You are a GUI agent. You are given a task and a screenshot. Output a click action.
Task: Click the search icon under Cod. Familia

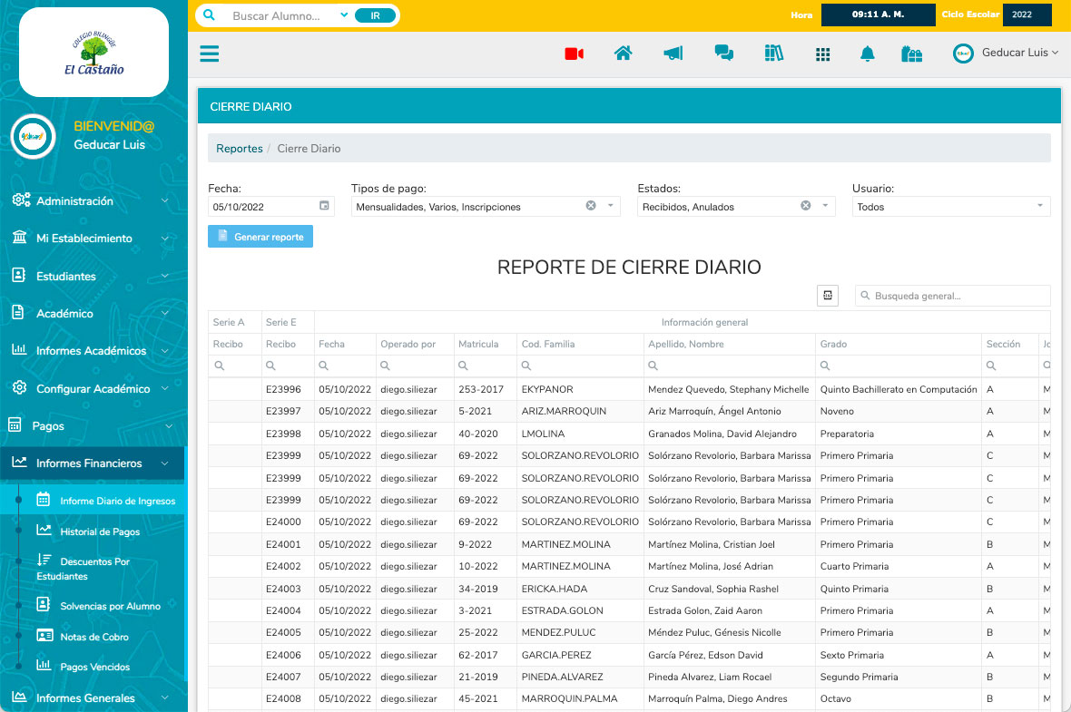(526, 366)
